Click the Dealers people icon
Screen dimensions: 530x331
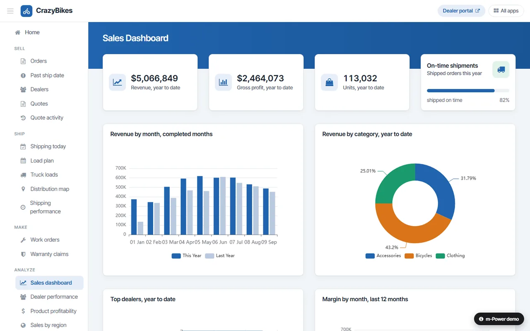[23, 89]
